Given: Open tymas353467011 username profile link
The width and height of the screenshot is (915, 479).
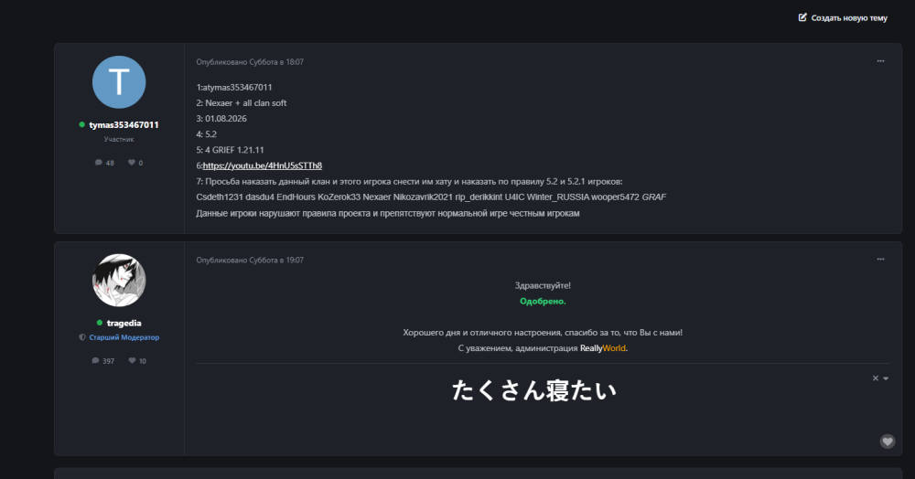Looking at the screenshot, I should point(124,124).
